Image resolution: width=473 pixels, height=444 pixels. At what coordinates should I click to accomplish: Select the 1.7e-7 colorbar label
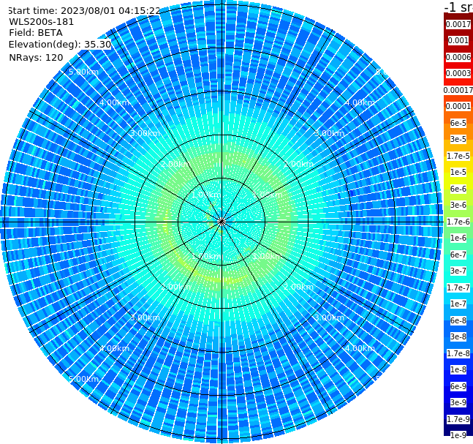tap(458, 287)
